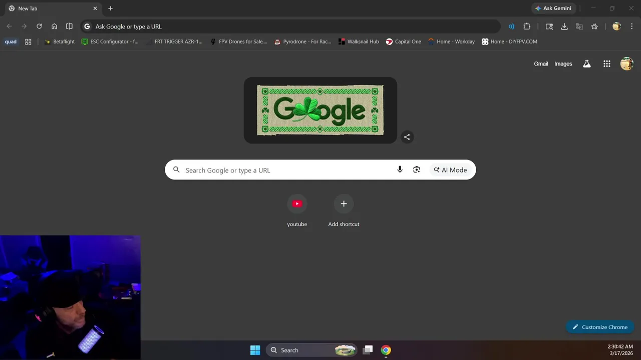Bookmark this tab with star icon
641x360 pixels.
click(x=594, y=26)
